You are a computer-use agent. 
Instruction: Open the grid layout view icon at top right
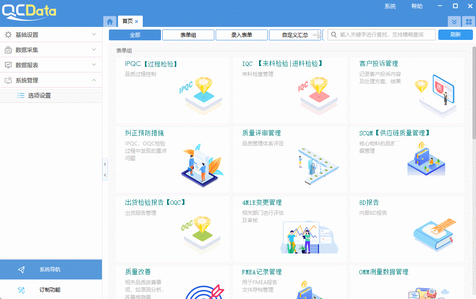click(469, 21)
